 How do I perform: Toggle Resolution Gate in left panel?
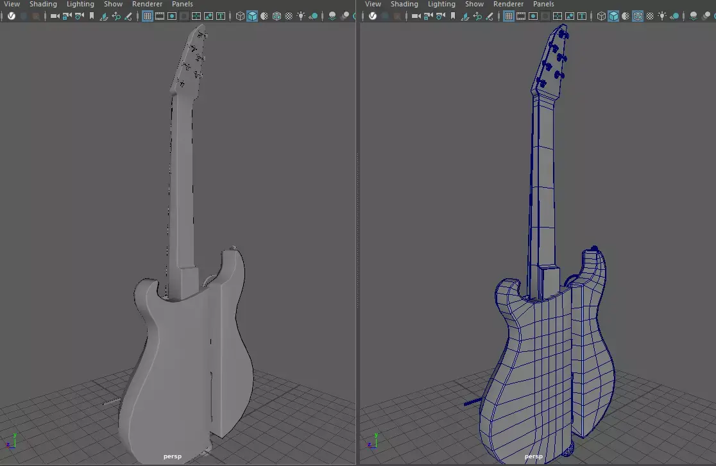click(172, 16)
